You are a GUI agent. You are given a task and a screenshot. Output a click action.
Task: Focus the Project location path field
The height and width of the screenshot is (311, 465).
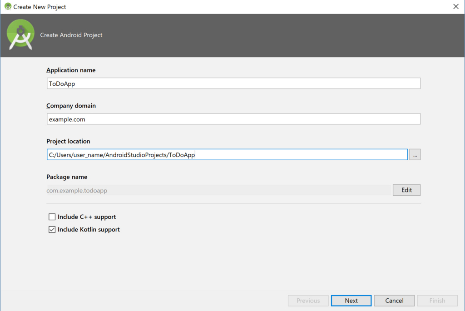coord(227,154)
